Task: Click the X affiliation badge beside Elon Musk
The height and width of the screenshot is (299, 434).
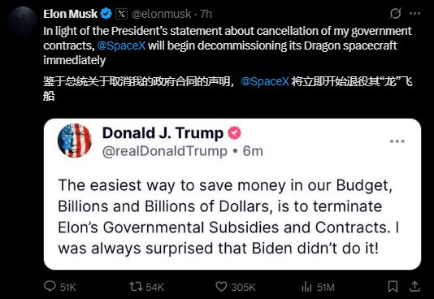Action: [121, 14]
